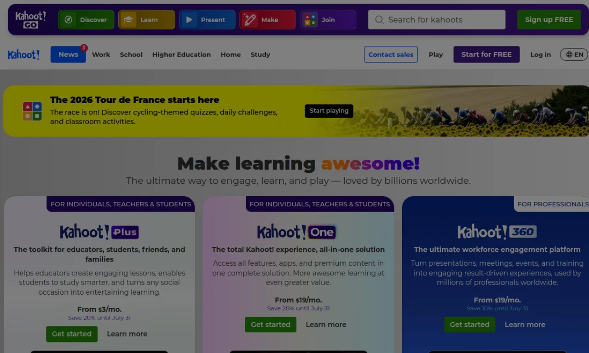Click the Tour de France banner shapes icon
Viewport: 589px width, 353px height.
click(x=32, y=111)
